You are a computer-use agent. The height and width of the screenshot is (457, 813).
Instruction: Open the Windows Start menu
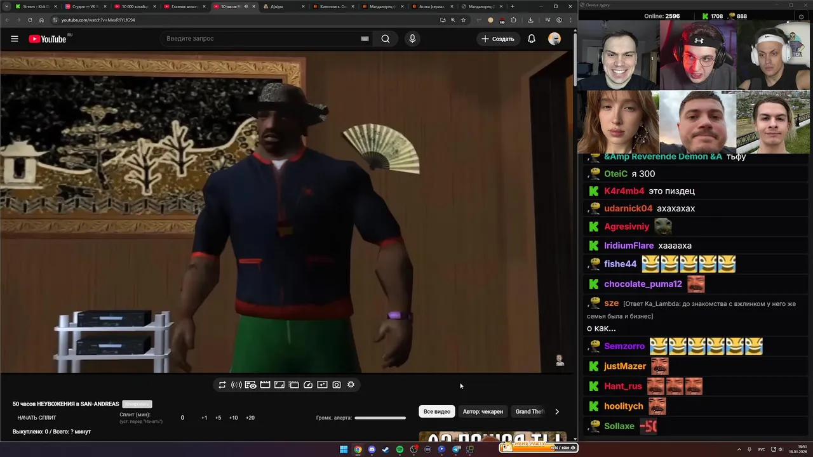click(x=344, y=449)
